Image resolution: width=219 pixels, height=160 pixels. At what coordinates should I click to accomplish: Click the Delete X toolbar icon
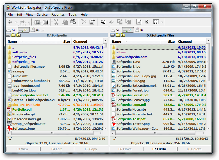pos(84,22)
